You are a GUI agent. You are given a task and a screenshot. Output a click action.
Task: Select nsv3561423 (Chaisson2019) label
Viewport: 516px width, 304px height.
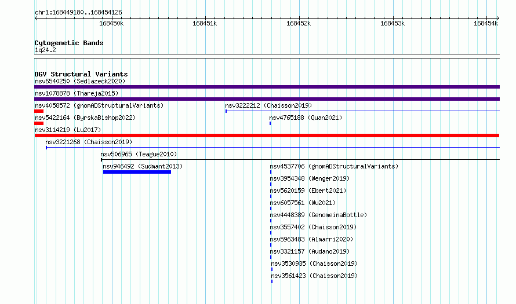314,276
